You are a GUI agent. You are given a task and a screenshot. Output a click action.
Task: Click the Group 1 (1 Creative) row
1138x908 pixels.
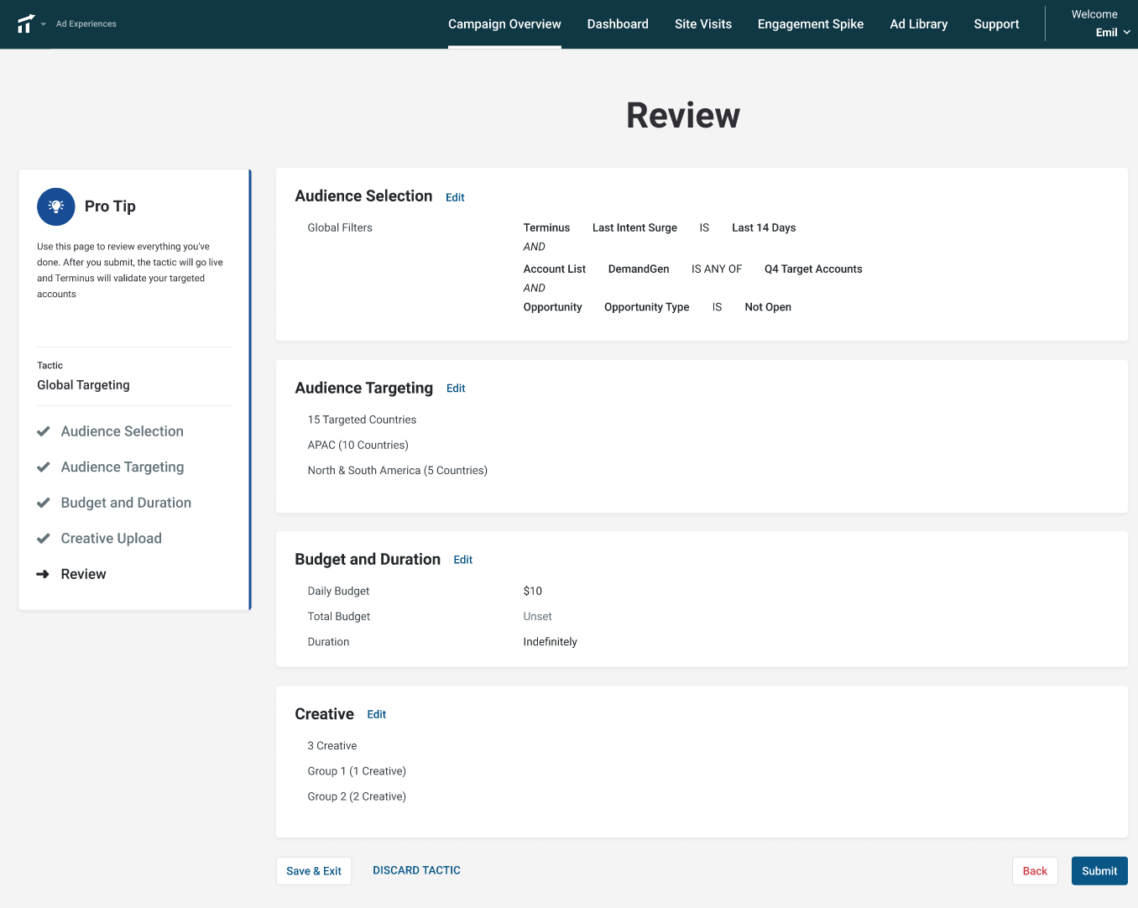click(357, 771)
